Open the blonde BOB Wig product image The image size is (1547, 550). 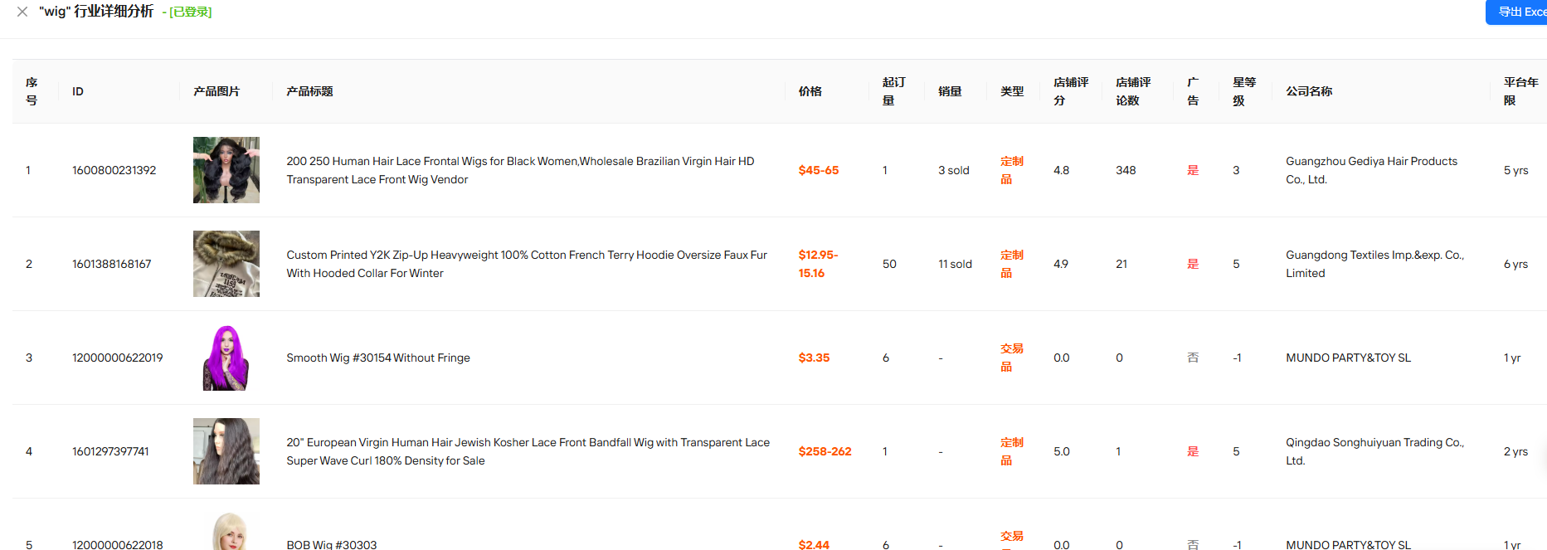click(x=227, y=533)
